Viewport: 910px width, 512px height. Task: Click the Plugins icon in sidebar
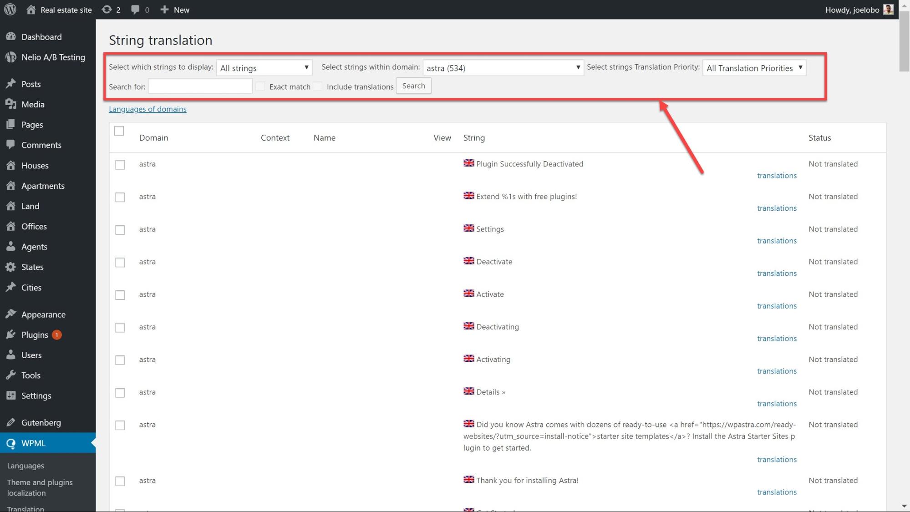tap(11, 335)
